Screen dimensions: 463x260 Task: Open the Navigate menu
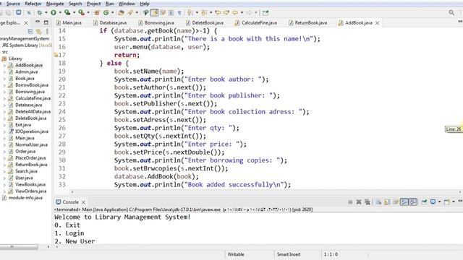point(55,4)
